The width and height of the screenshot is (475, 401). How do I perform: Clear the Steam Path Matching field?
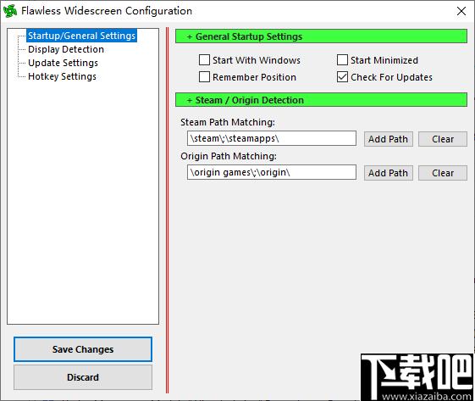tap(443, 139)
